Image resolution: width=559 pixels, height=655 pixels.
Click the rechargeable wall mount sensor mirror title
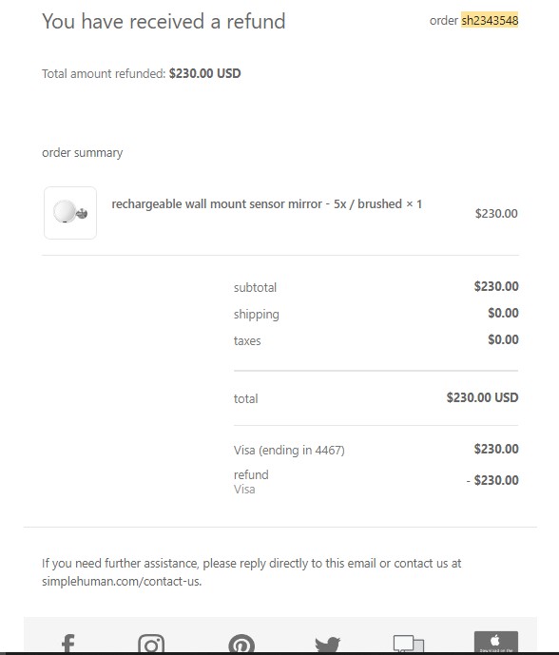coord(266,203)
